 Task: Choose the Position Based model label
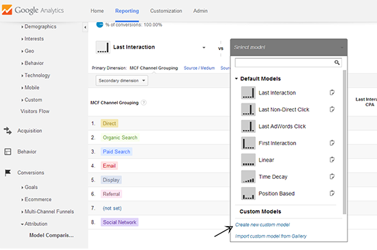click(x=276, y=194)
